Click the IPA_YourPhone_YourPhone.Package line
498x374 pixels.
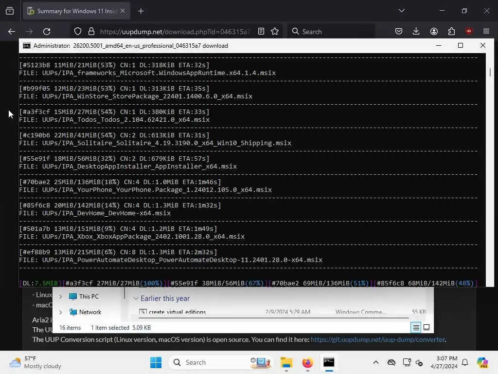point(145,190)
